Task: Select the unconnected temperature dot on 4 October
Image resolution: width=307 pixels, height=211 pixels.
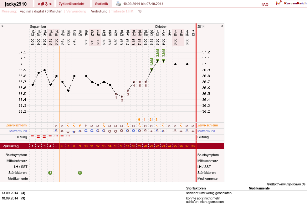Action: tap(176, 64)
